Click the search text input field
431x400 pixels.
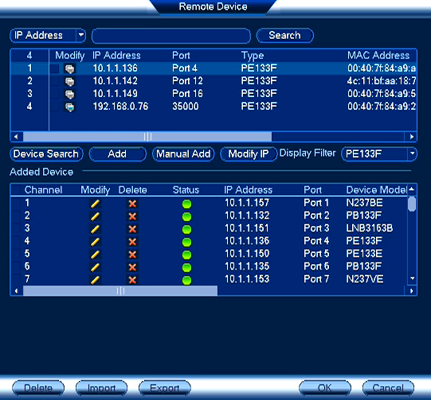coord(171,36)
